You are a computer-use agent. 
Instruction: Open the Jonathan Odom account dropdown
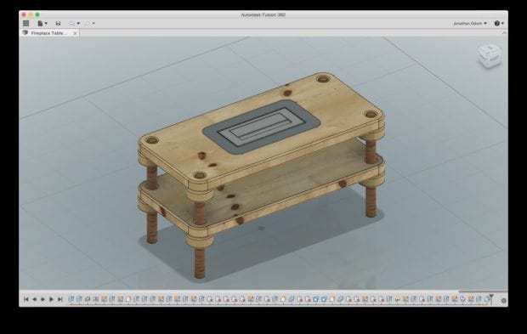(x=470, y=23)
